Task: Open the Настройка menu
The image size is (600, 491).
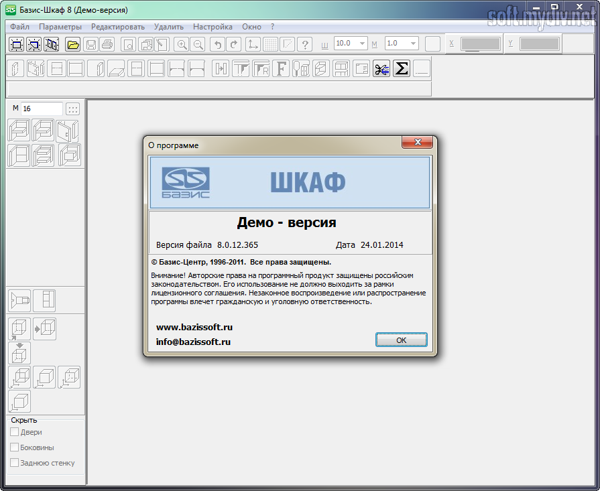Action: click(x=213, y=27)
